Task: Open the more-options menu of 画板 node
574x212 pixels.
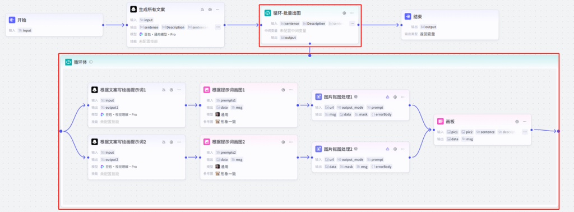Action: click(525, 122)
